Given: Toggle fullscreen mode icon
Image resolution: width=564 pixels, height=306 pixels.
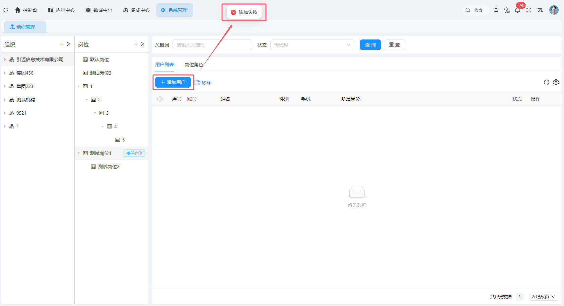Looking at the screenshot, I should click(529, 10).
